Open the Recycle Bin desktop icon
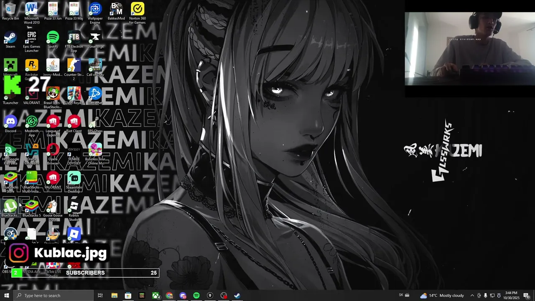The width and height of the screenshot is (535, 301). pyautogui.click(x=10, y=12)
